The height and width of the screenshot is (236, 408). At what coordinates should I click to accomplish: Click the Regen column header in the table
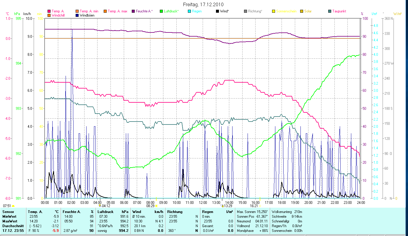point(207,212)
